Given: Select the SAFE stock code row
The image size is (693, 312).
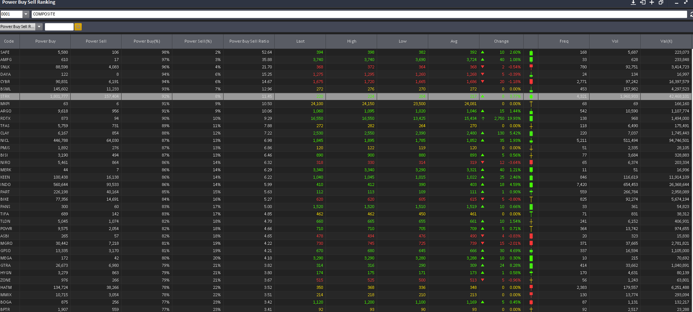Looking at the screenshot, I should tap(5, 53).
